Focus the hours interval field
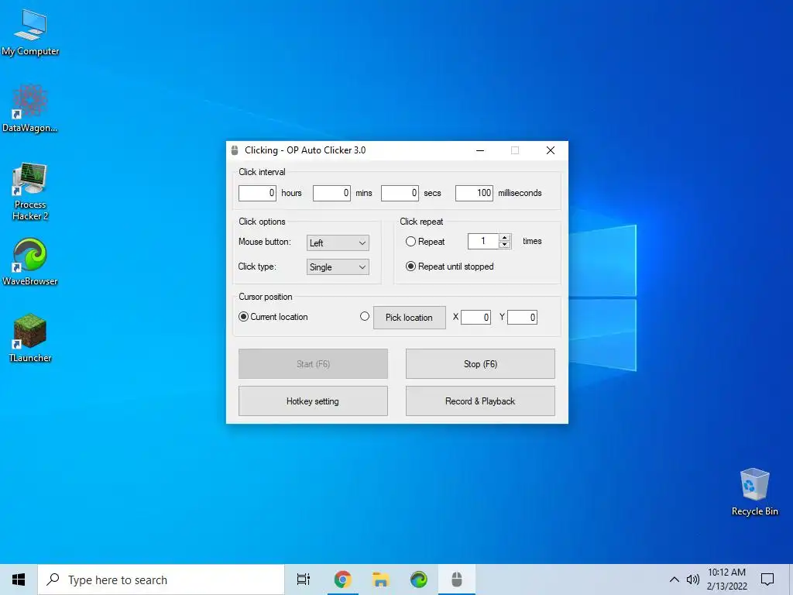Image resolution: width=793 pixels, height=595 pixels. (257, 193)
